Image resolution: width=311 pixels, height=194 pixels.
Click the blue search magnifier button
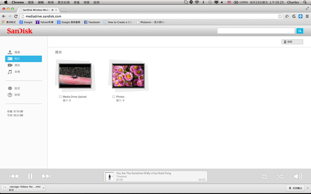point(300,31)
